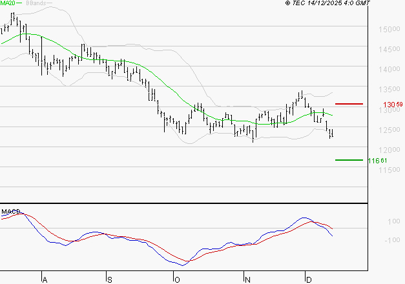405x284 pixels.
Task: Click the 14500 price axis label
Action: point(389,49)
